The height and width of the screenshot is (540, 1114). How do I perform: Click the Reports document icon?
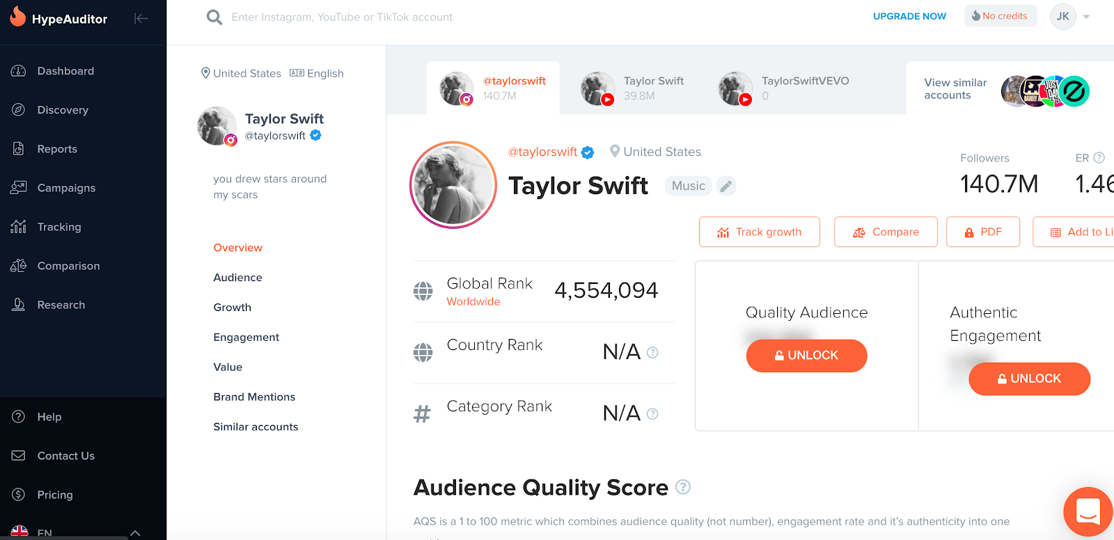[x=19, y=149]
